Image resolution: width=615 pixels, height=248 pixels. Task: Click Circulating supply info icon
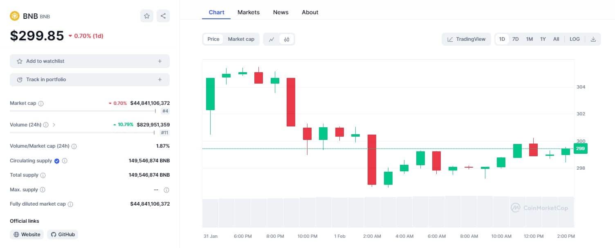click(65, 161)
